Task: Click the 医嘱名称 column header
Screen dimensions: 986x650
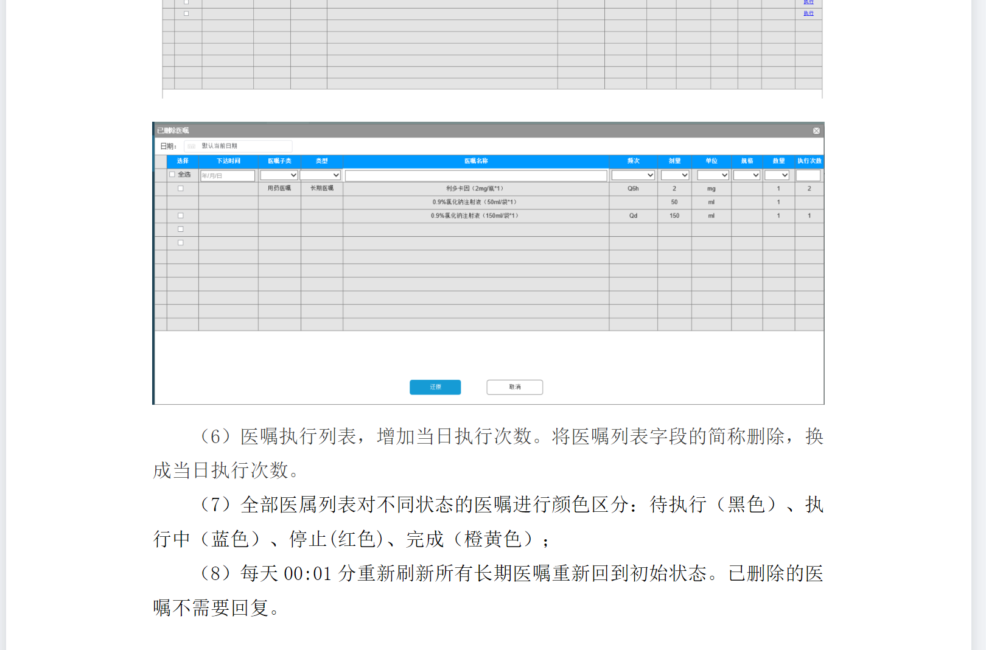Action: (476, 161)
